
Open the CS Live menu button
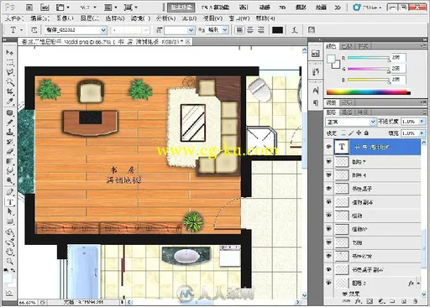(x=367, y=8)
